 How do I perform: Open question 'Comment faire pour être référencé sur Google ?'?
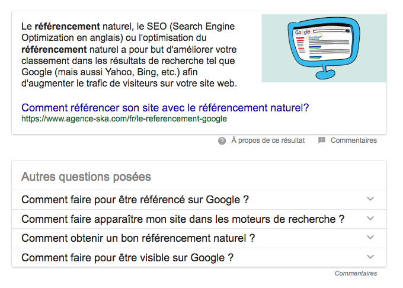click(135, 200)
